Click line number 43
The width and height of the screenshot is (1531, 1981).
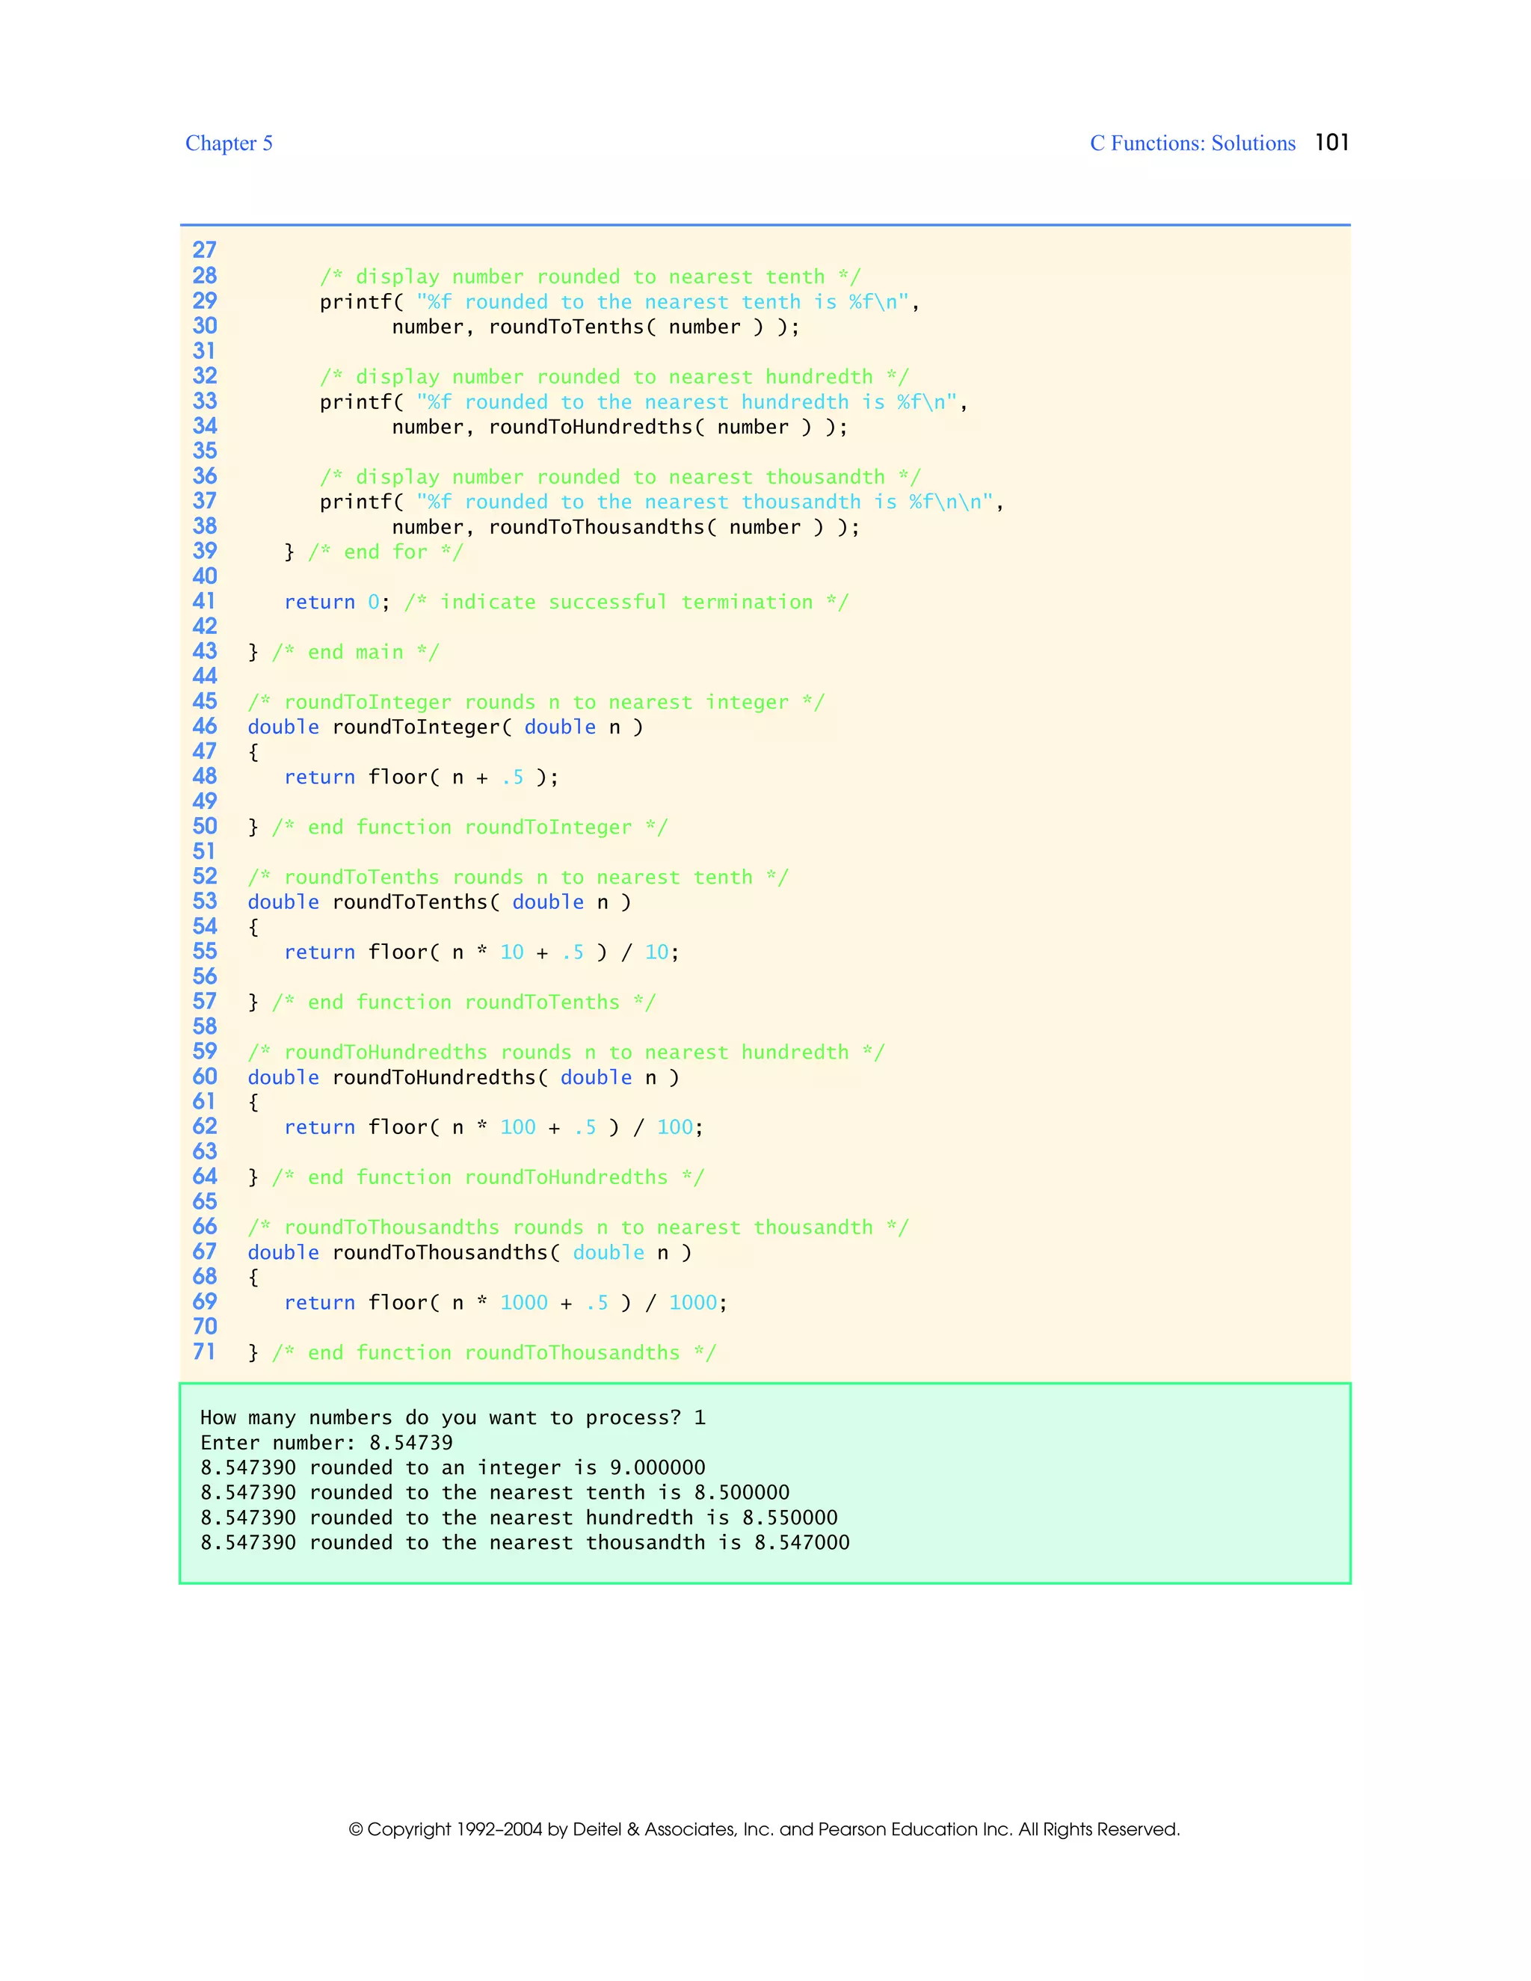pyautogui.click(x=205, y=651)
